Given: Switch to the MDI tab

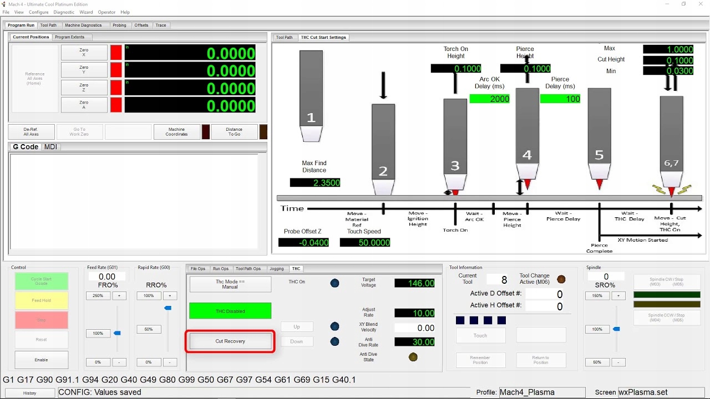Looking at the screenshot, I should tap(50, 147).
